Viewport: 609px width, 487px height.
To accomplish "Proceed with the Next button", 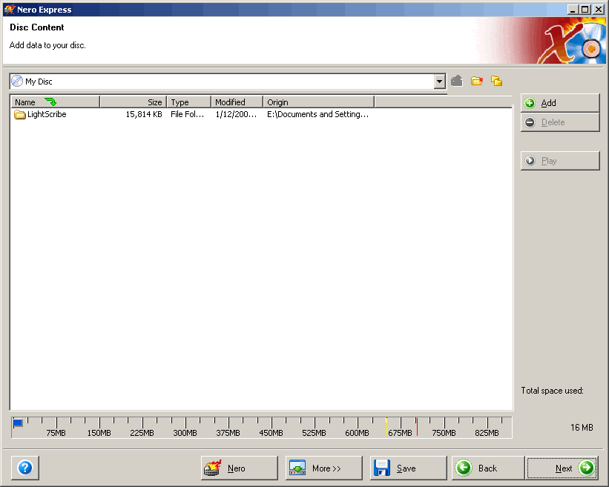I will click(562, 468).
